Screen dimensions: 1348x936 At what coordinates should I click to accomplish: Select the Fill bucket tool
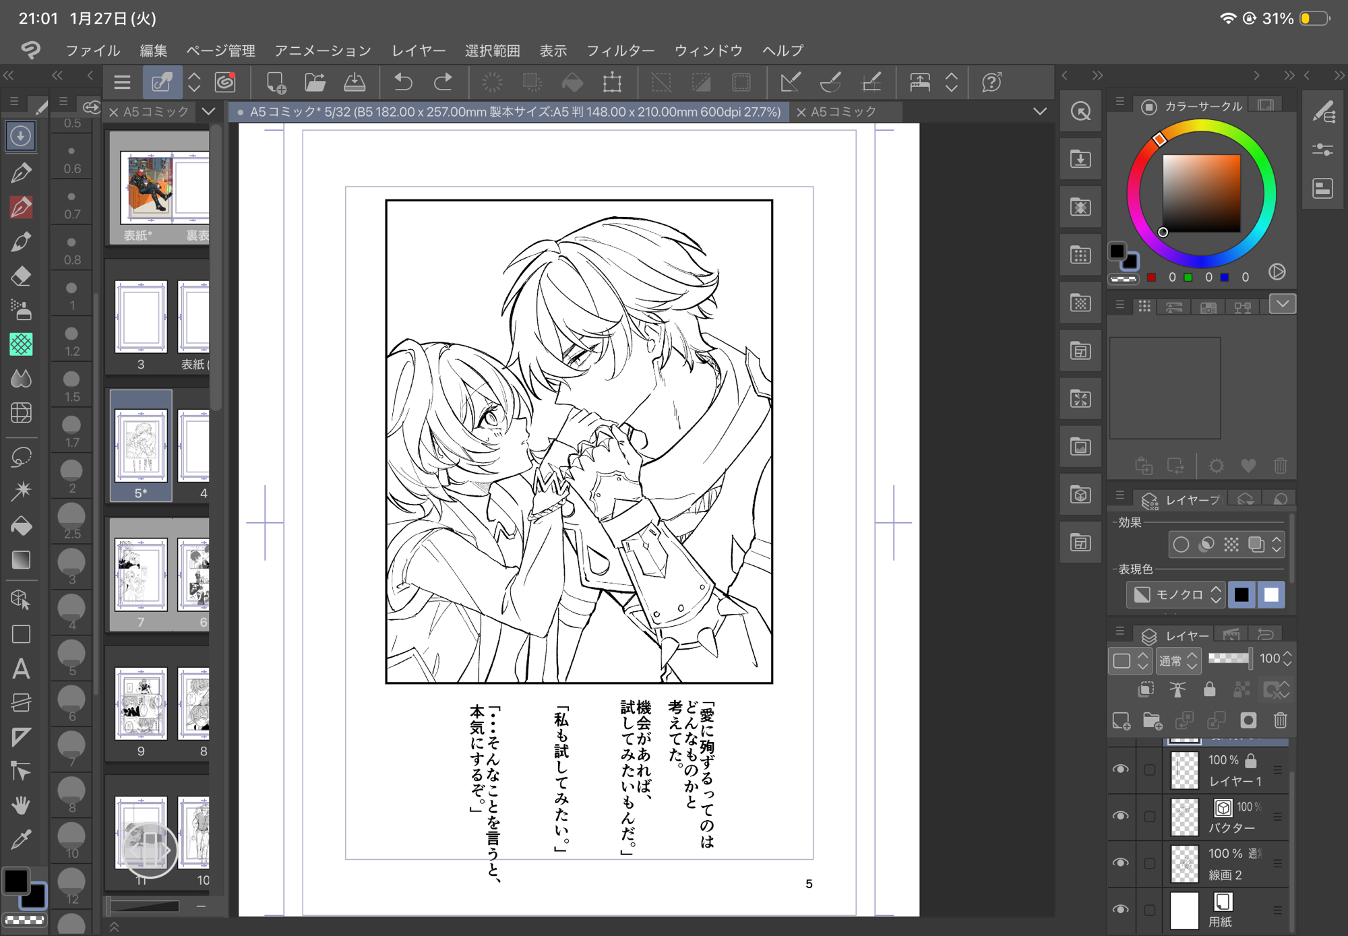pos(21,526)
